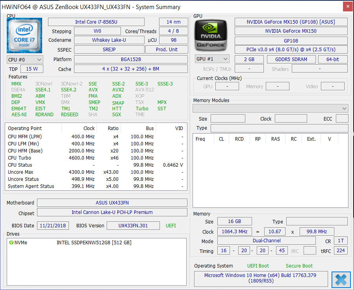Screen dimensions: 354x290
Task: Click the Intel Core i7-8565U name field
Action: [x=96, y=22]
